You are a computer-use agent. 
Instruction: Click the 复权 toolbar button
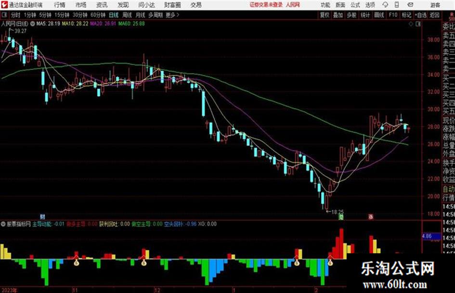tap(325, 15)
